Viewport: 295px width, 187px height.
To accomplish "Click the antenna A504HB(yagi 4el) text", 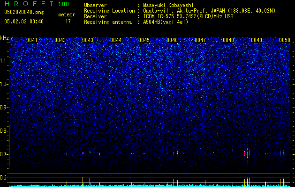I will pyautogui.click(x=166, y=22).
